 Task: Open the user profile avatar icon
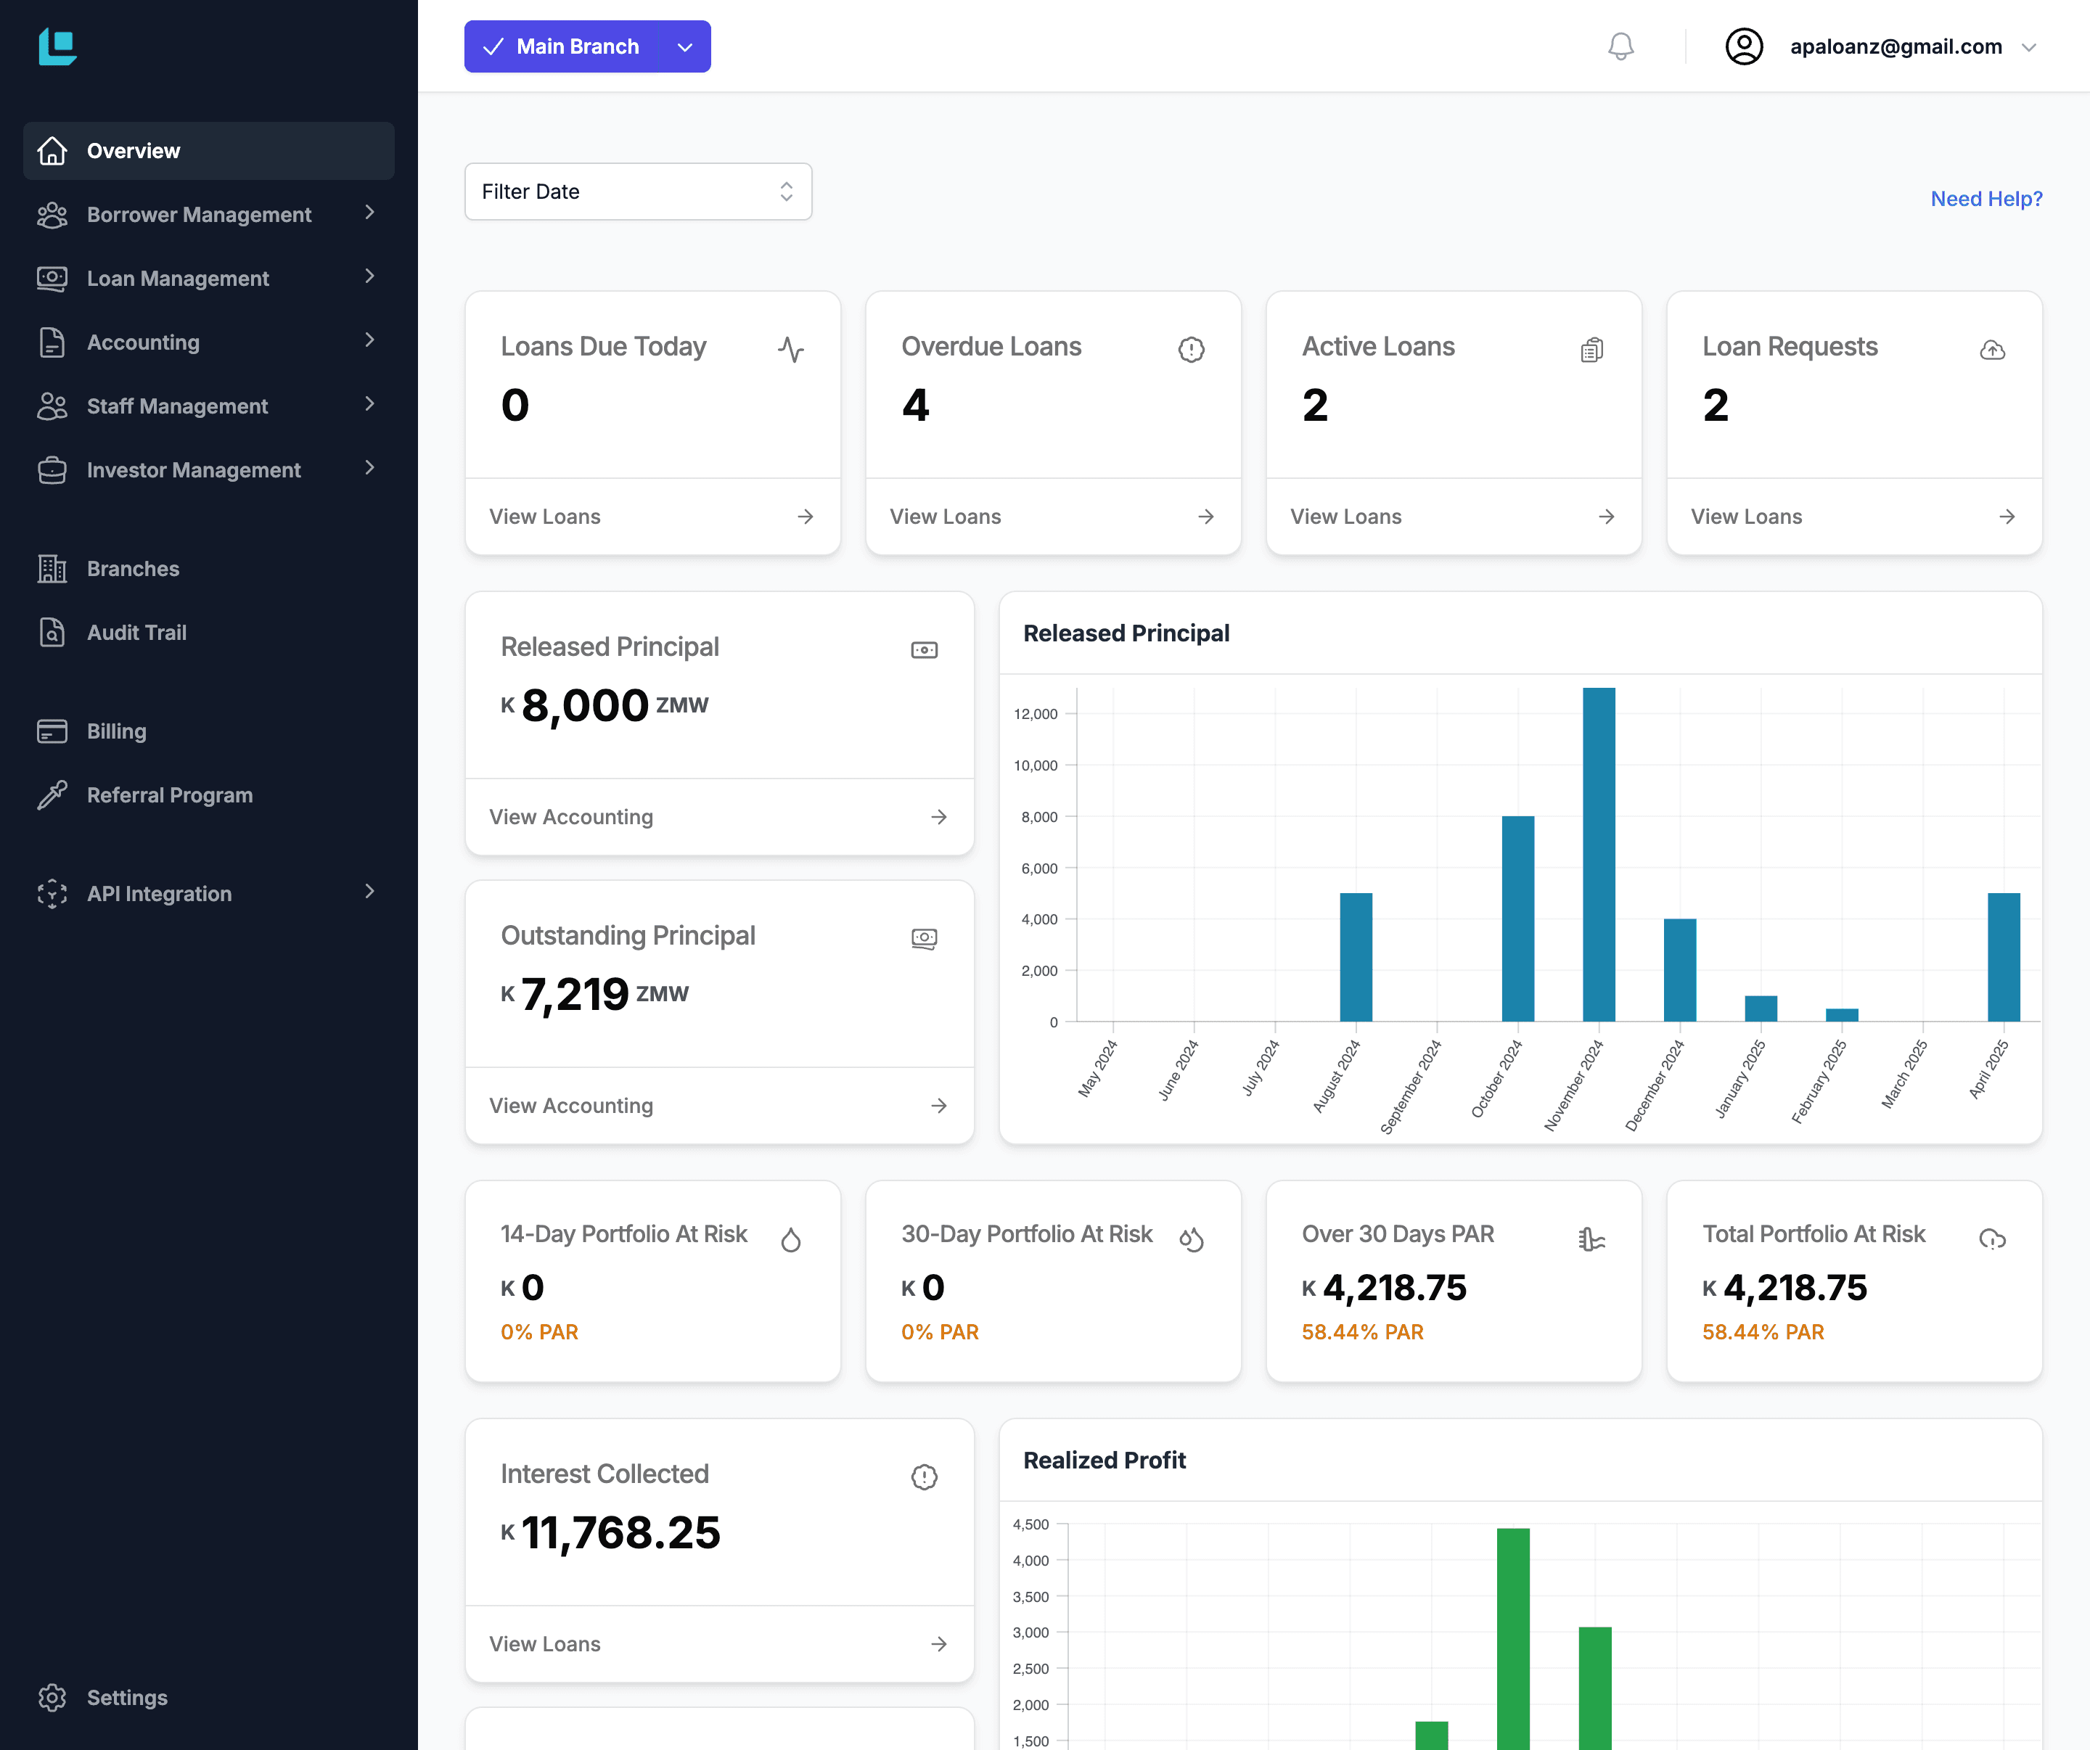(x=1744, y=46)
